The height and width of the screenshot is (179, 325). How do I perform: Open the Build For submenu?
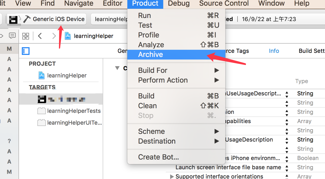pyautogui.click(x=153, y=71)
